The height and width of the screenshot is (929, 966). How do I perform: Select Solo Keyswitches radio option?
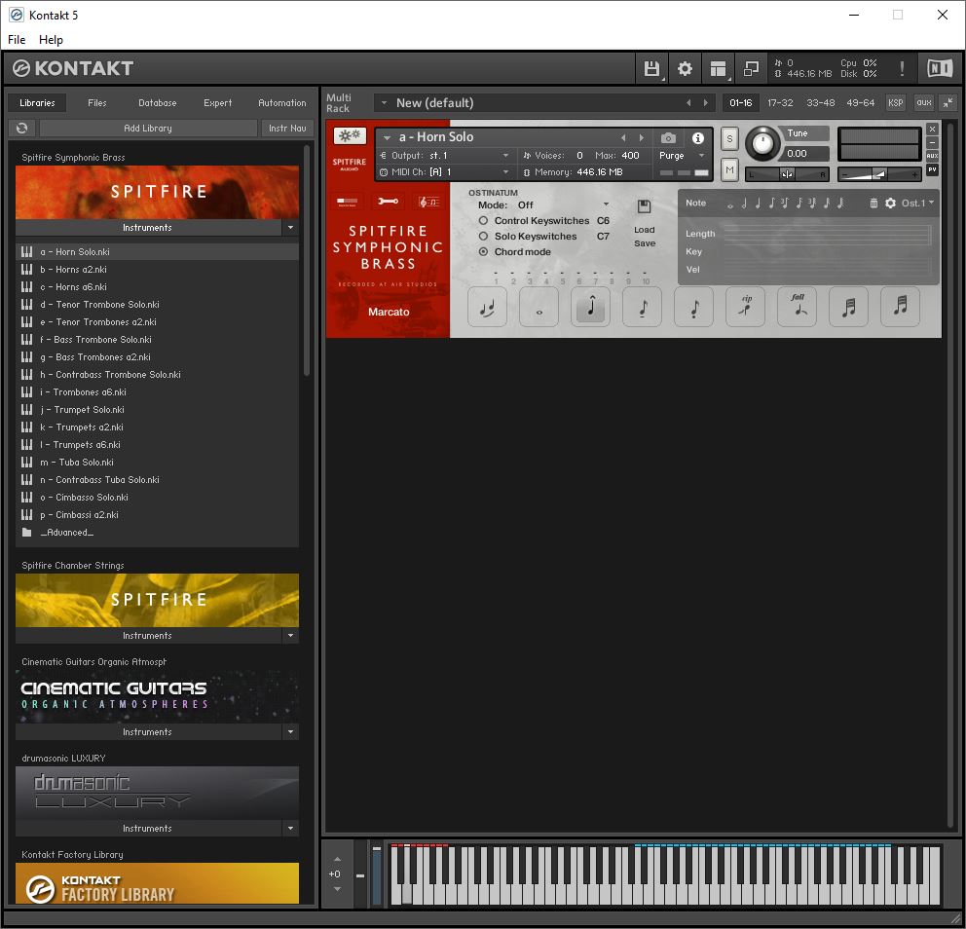483,236
